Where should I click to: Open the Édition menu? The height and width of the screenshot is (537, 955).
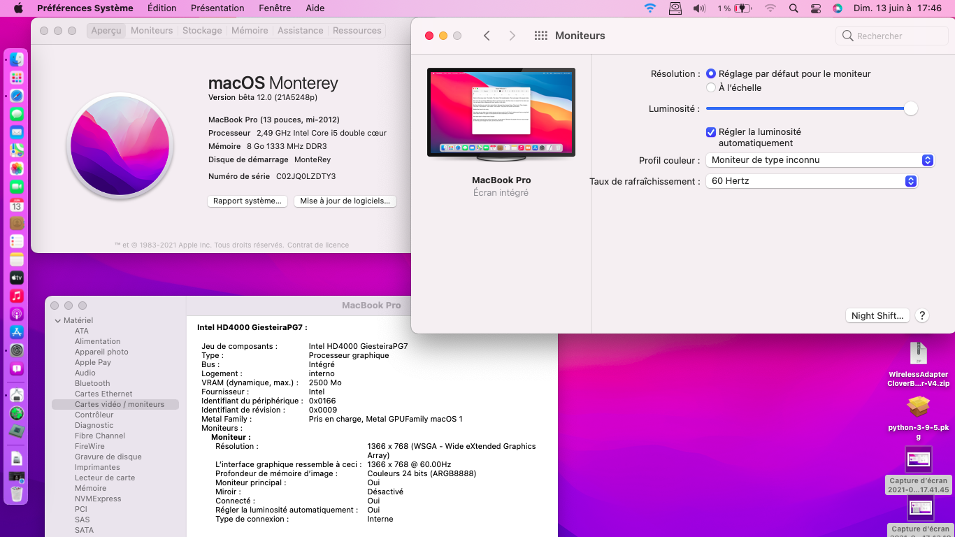pyautogui.click(x=161, y=8)
